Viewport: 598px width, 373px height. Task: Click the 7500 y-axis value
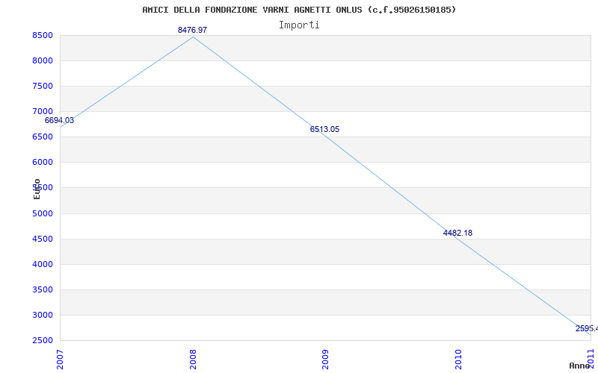coord(43,87)
